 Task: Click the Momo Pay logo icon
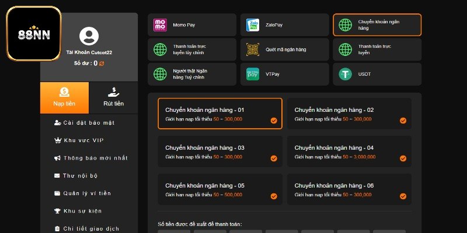pyautogui.click(x=160, y=25)
